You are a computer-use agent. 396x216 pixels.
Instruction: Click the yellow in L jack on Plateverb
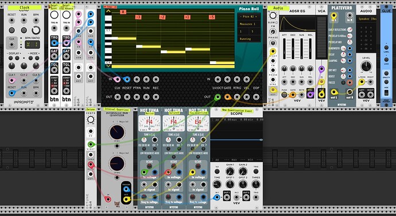click(334, 15)
